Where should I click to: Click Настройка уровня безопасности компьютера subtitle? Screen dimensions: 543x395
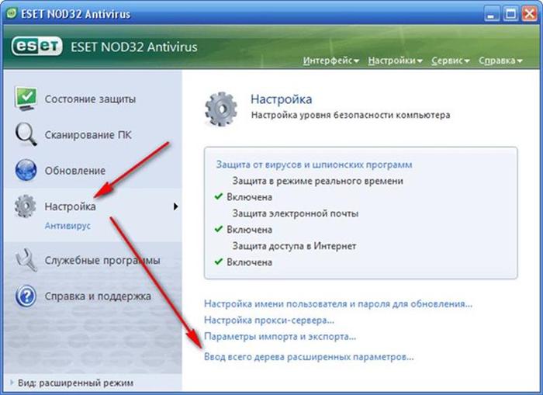click(x=351, y=115)
